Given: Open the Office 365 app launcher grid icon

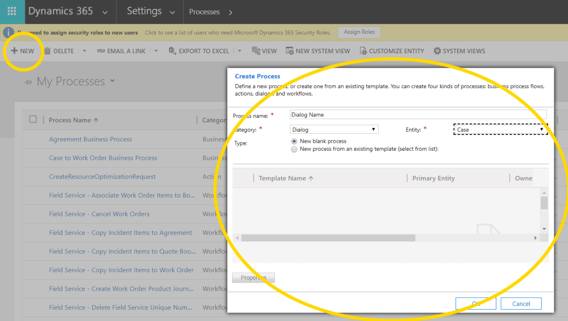Looking at the screenshot, I should (x=11, y=11).
